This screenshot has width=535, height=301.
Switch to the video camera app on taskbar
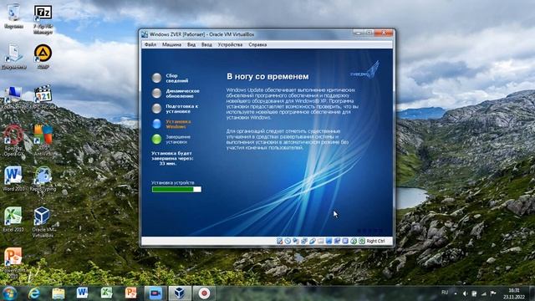coord(155,293)
